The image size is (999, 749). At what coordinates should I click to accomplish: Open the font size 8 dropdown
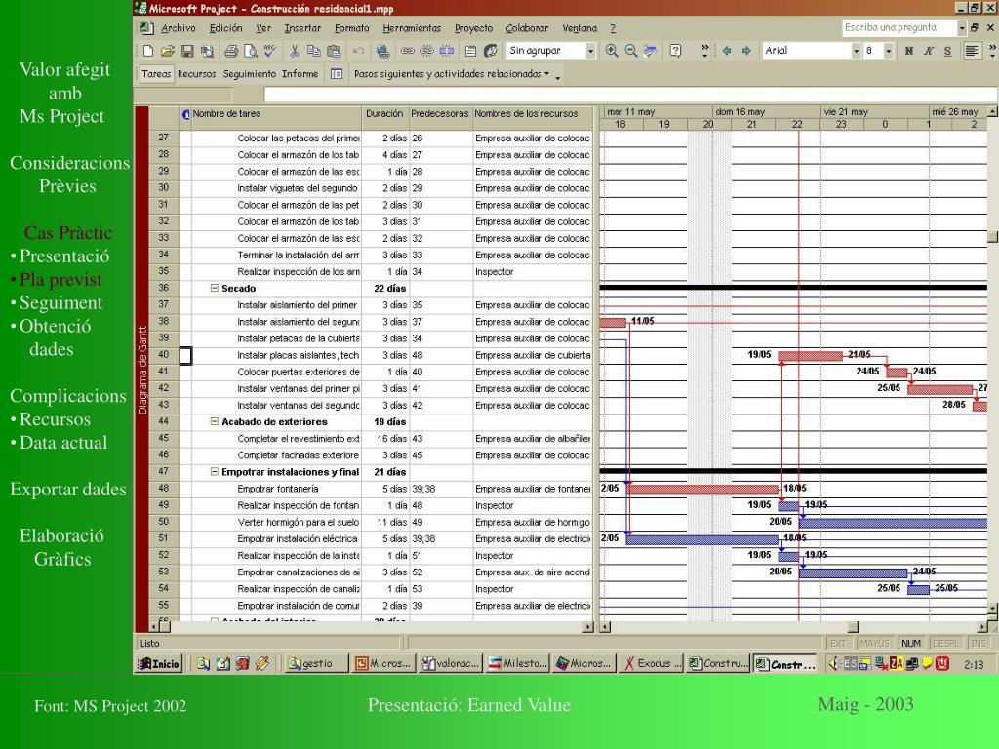tap(888, 51)
